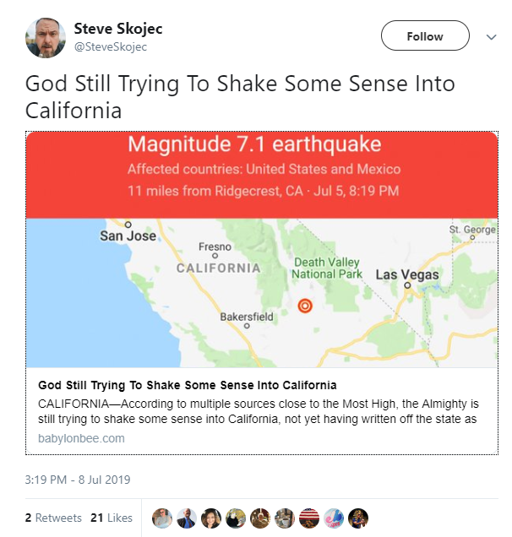Click the Las Vegas label on map
The image size is (512, 537).
[x=407, y=275]
